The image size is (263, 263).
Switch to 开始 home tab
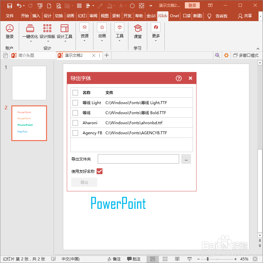[x=25, y=16]
